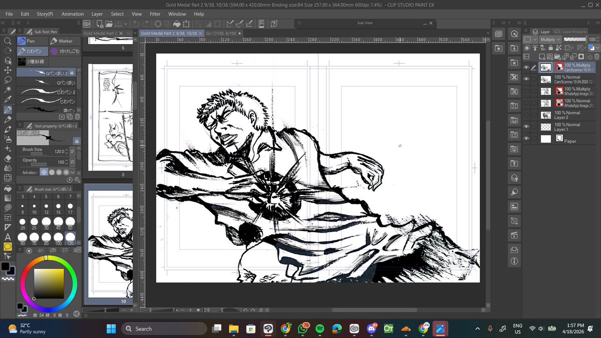Show hidden system tray icons chevron
This screenshot has height=338, width=601.
(x=478, y=328)
